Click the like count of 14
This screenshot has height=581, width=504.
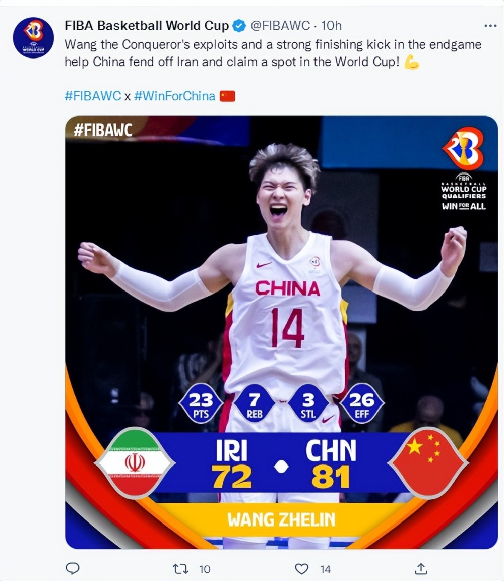coord(325,569)
